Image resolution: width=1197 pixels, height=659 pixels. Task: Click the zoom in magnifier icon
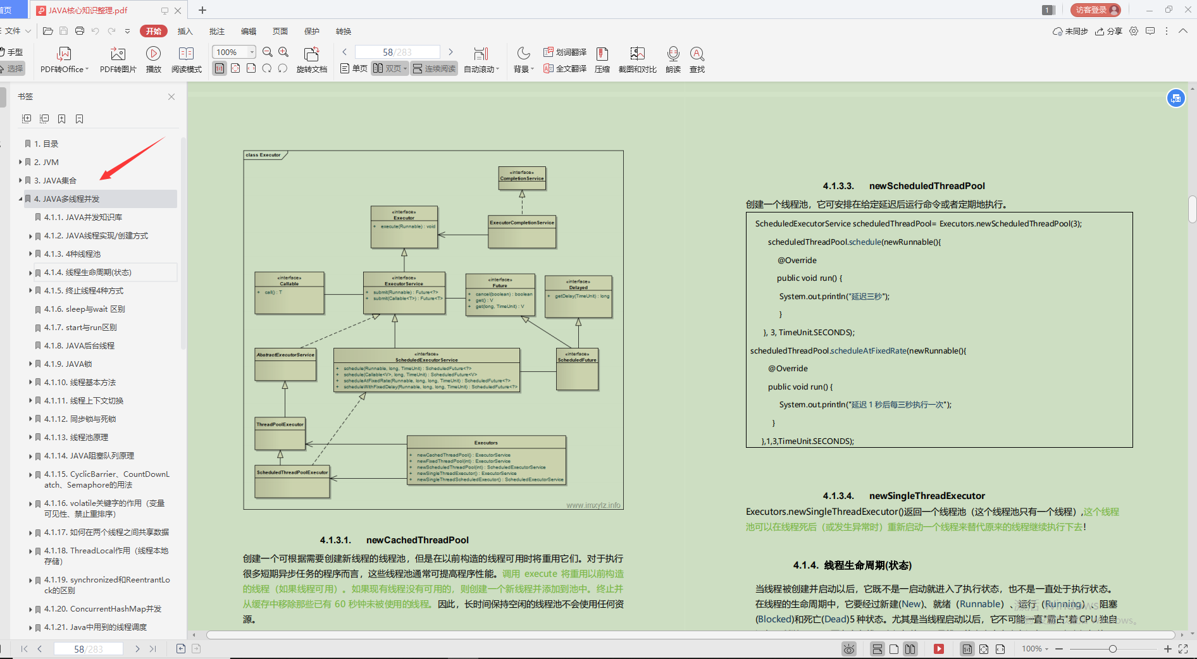coord(283,52)
